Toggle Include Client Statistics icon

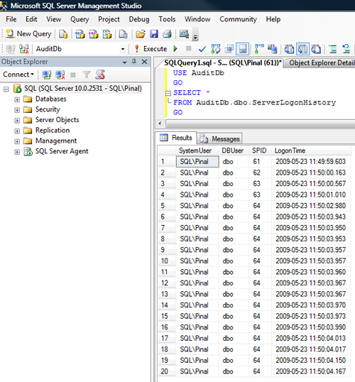tap(273, 49)
